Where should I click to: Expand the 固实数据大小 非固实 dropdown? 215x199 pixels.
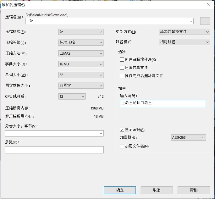tap(81, 86)
